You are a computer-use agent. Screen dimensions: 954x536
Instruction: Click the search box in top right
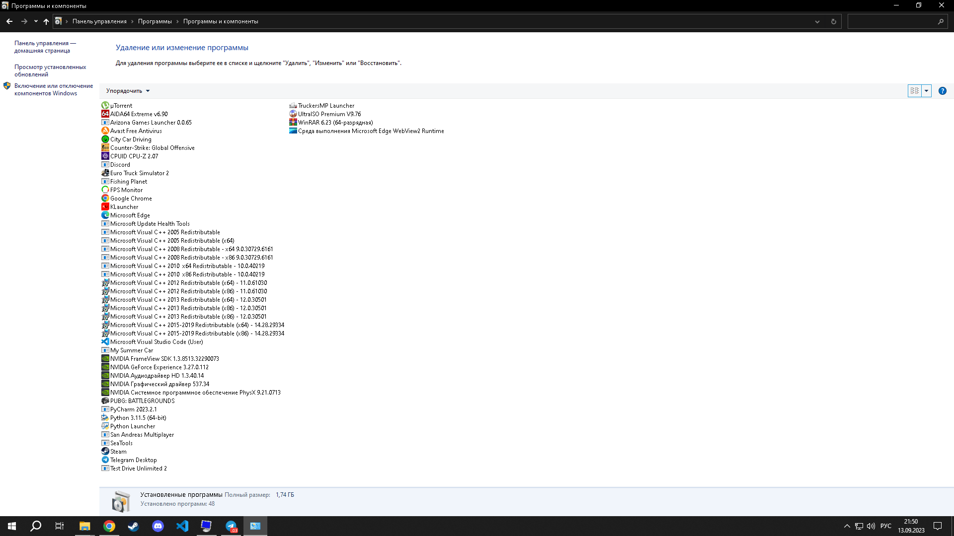click(x=897, y=21)
